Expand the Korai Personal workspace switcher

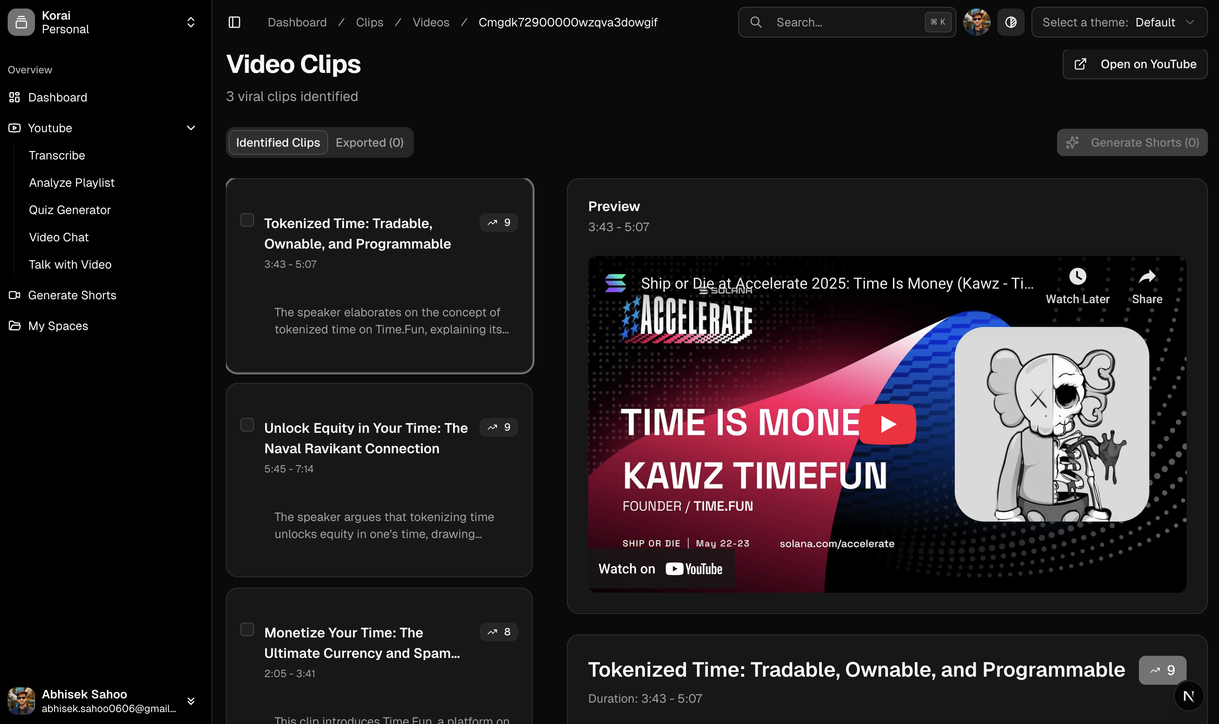click(x=191, y=23)
